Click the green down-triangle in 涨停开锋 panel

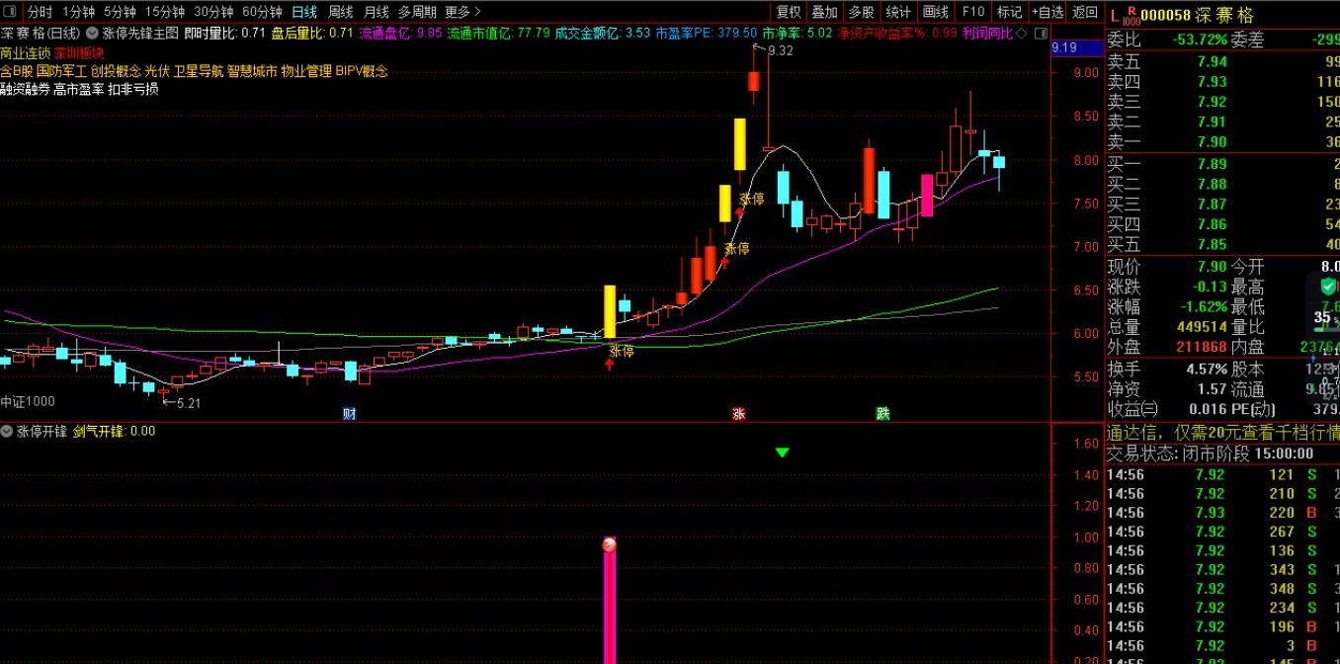[x=783, y=453]
